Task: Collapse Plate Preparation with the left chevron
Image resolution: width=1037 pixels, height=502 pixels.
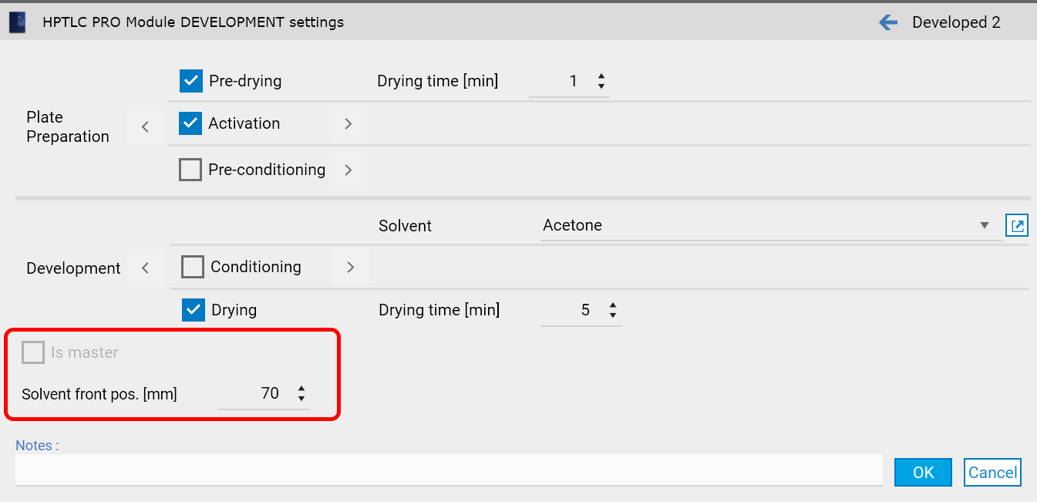Action: 146,127
